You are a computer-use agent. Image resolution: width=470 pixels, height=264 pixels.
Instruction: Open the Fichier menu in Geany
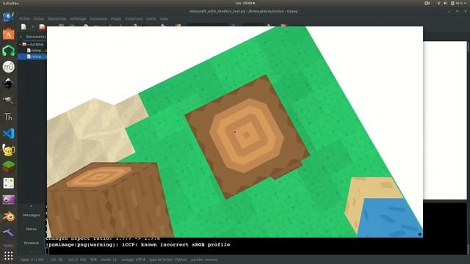24,18
